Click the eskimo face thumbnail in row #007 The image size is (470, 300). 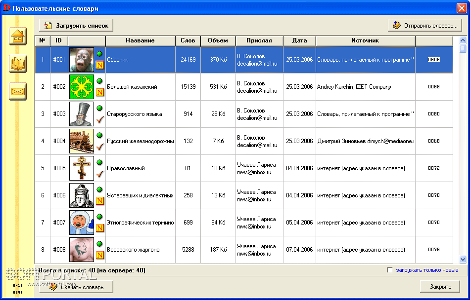(x=82, y=223)
